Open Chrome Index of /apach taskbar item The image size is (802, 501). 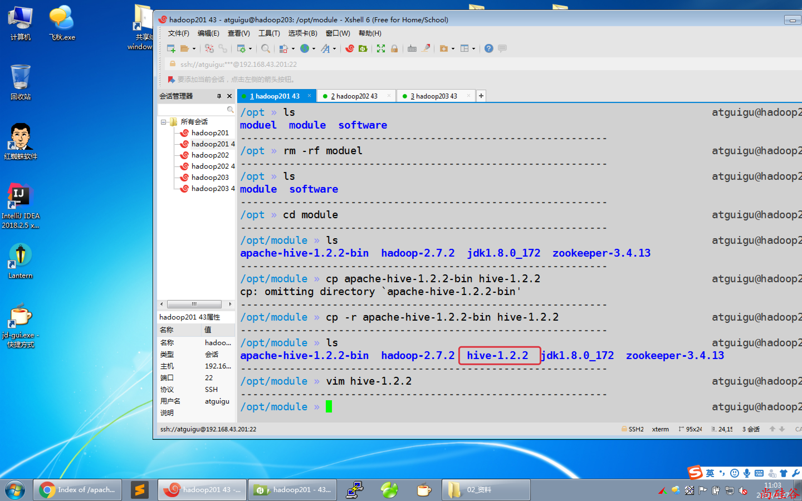pyautogui.click(x=77, y=490)
